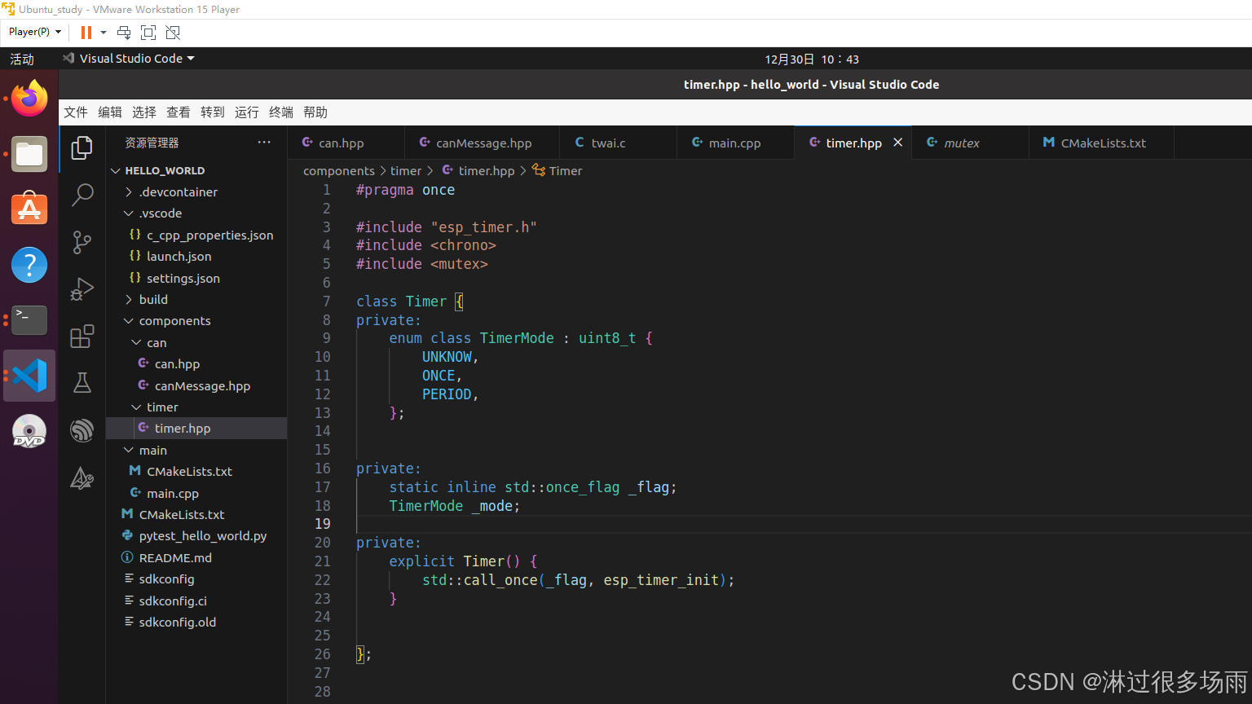Click components in the breadcrumb path
This screenshot has height=704, width=1252.
click(x=339, y=171)
